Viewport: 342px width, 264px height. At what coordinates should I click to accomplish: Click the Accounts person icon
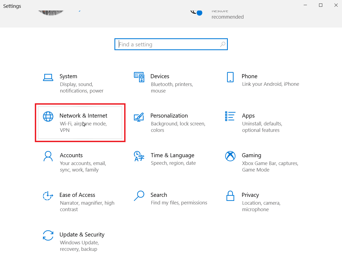[x=48, y=156]
